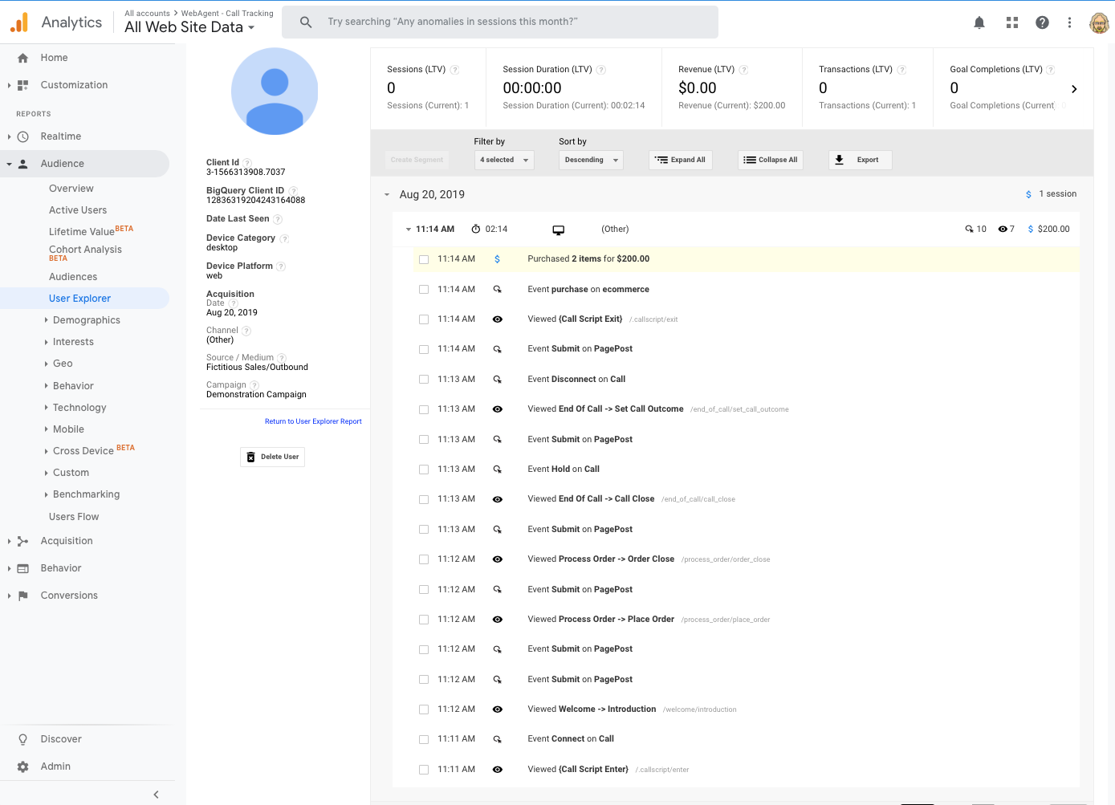Click Expand All button
The width and height of the screenshot is (1115, 805).
(x=680, y=160)
